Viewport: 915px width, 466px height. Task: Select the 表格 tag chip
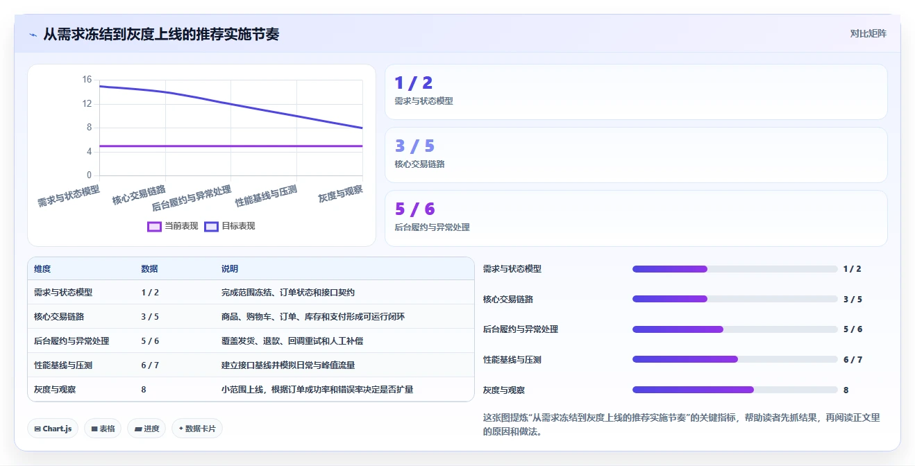click(x=103, y=429)
